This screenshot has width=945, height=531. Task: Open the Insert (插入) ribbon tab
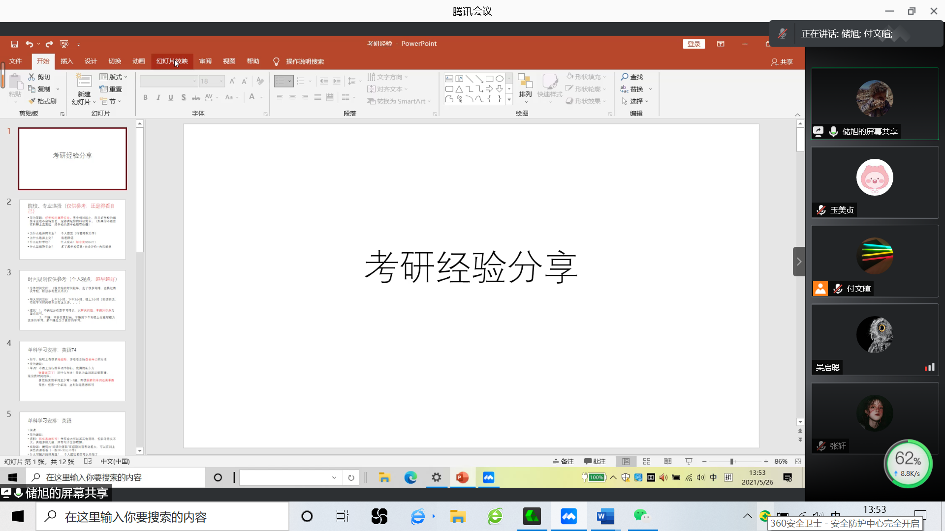tap(66, 61)
